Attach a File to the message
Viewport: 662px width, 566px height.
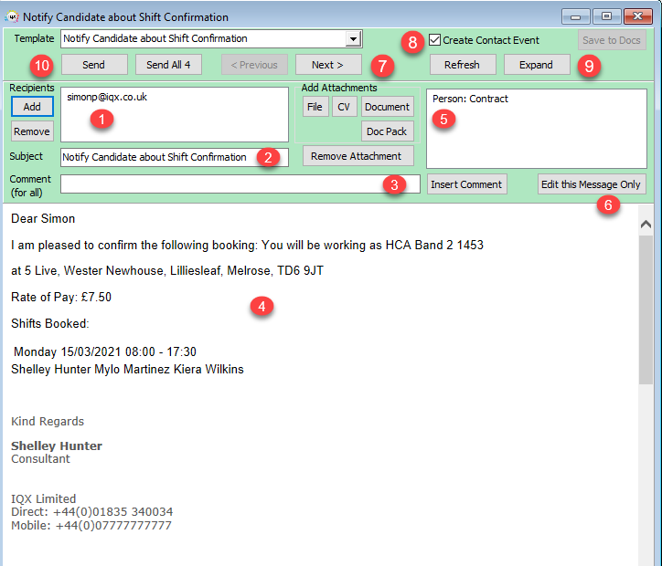coord(315,107)
